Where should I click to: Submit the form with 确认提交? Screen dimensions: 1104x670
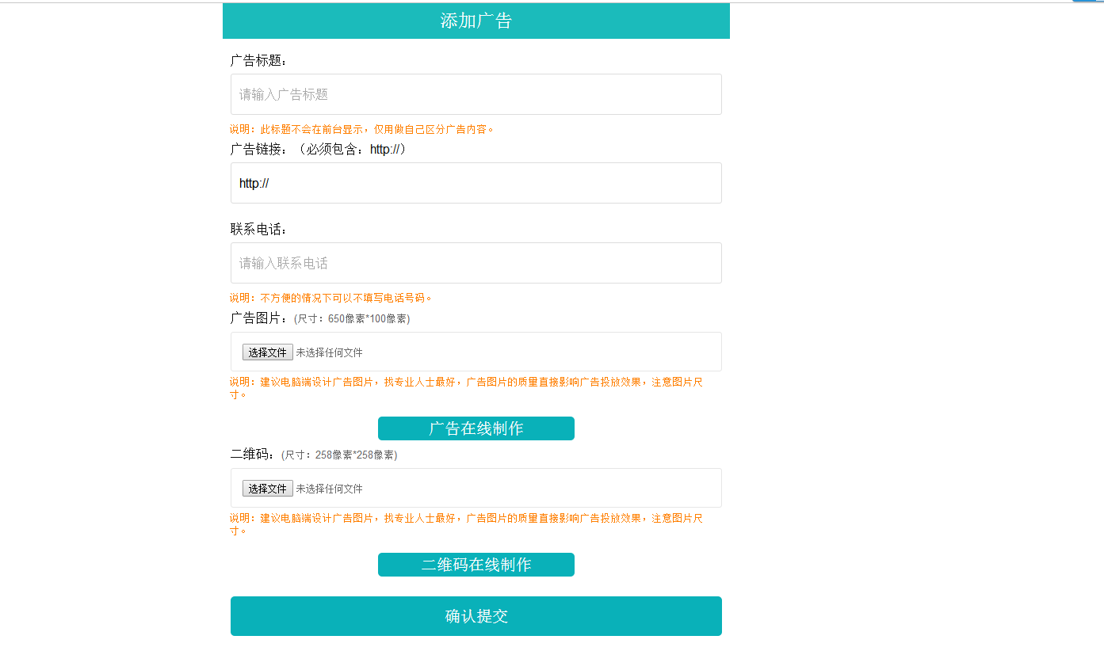coord(476,616)
